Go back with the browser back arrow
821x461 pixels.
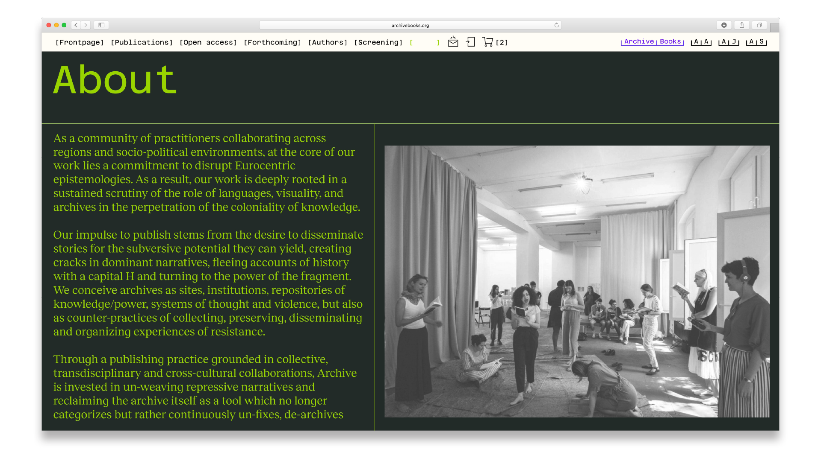coord(76,25)
